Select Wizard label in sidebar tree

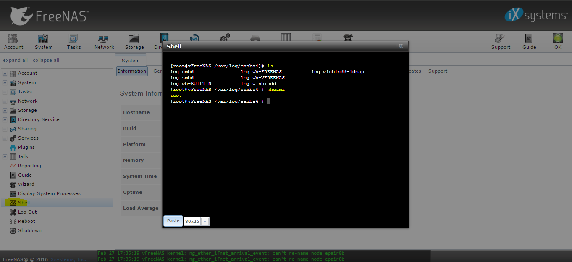pos(26,184)
